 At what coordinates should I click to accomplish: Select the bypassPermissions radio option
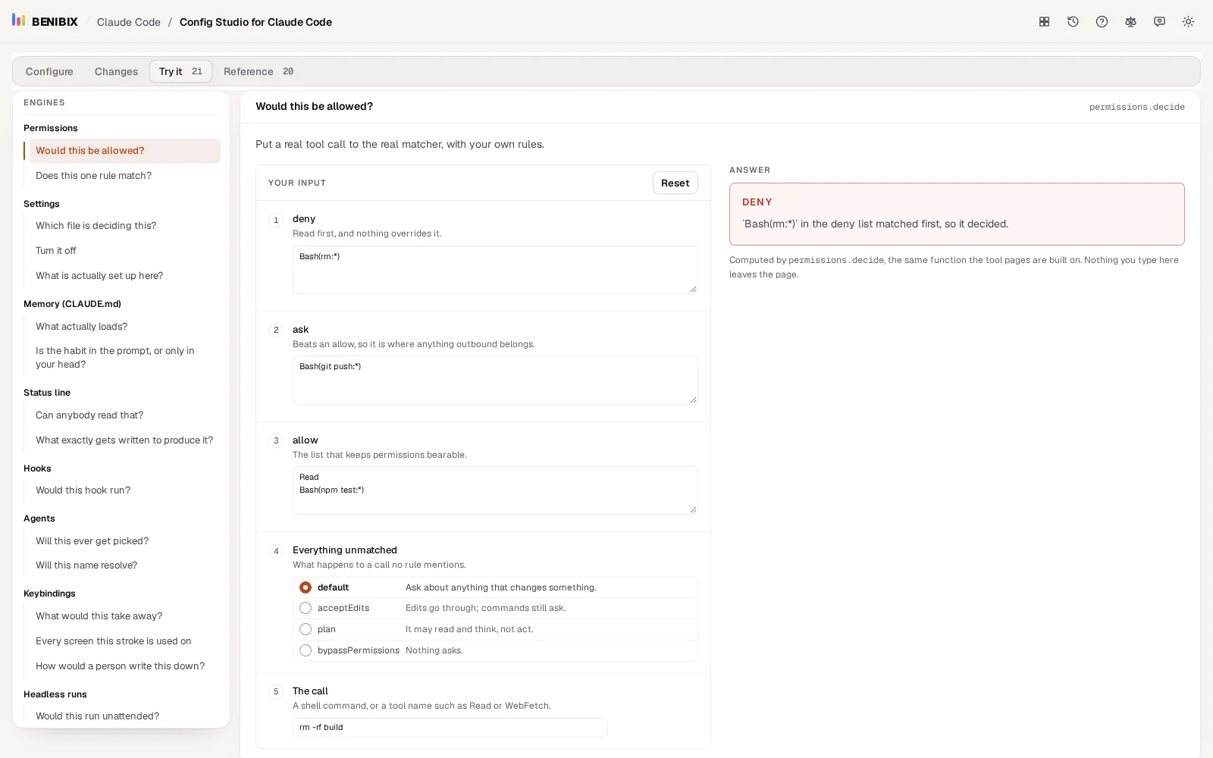[306, 650]
